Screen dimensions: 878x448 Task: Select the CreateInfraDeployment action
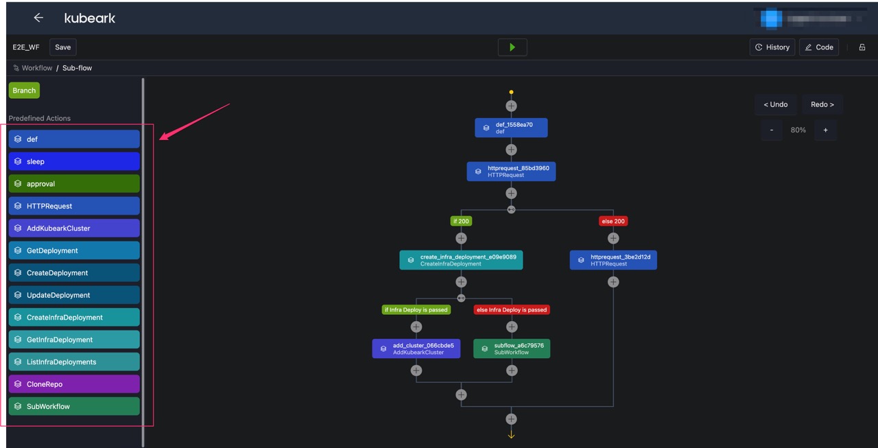(x=74, y=317)
